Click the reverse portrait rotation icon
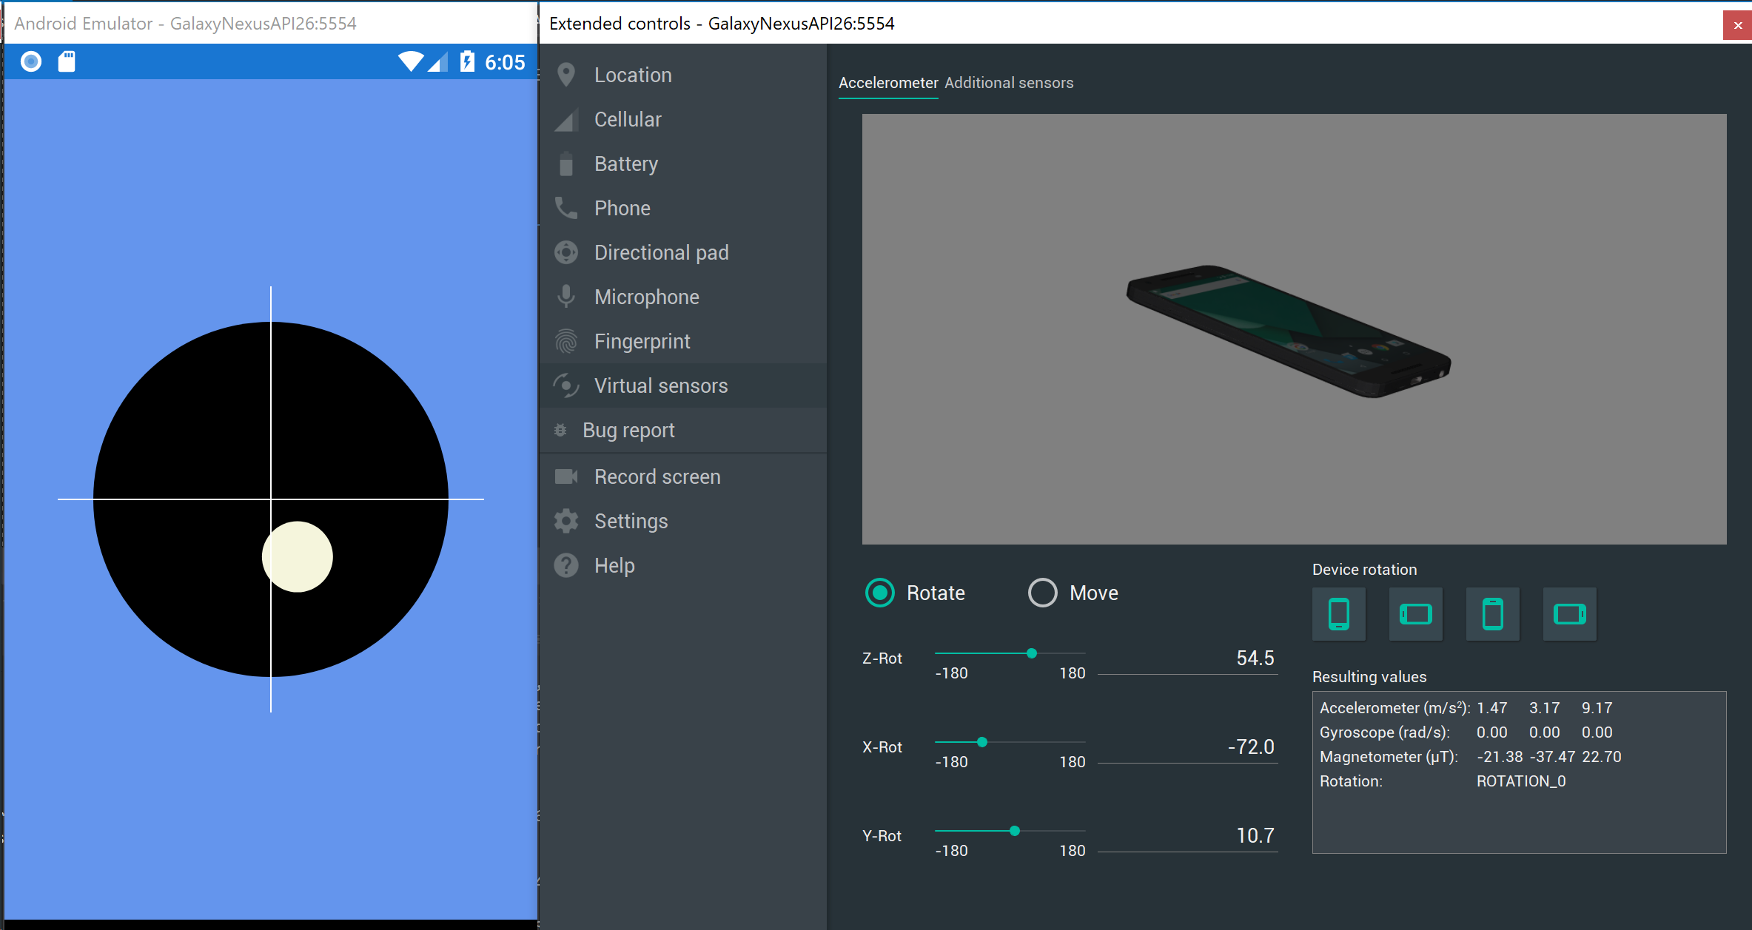Viewport: 1752px width, 930px height. coord(1492,614)
